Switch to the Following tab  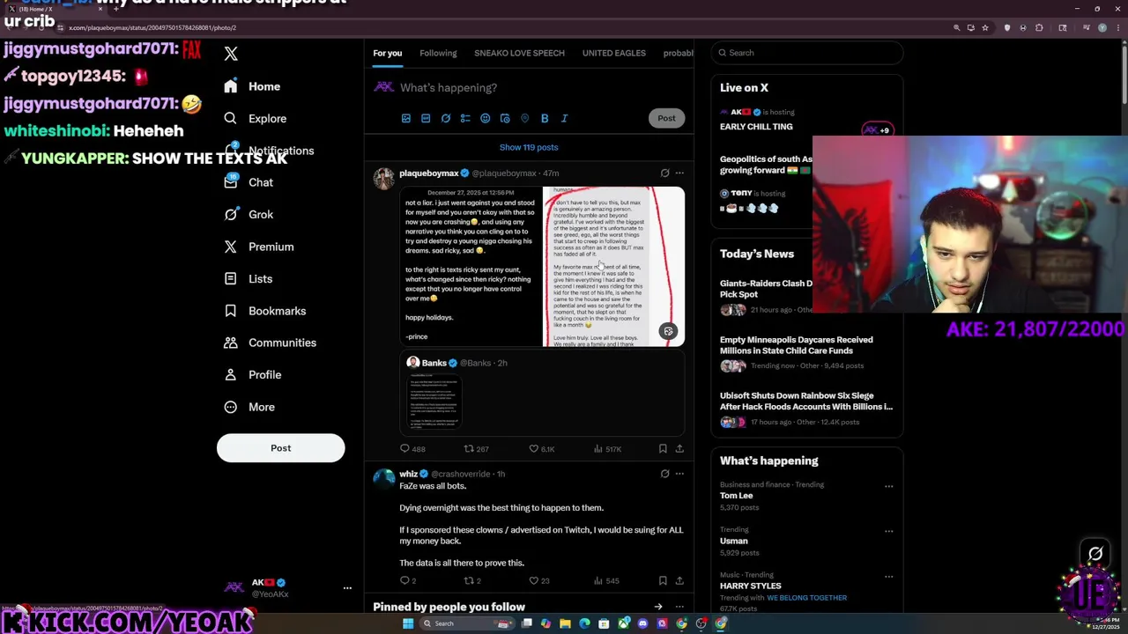tap(438, 53)
